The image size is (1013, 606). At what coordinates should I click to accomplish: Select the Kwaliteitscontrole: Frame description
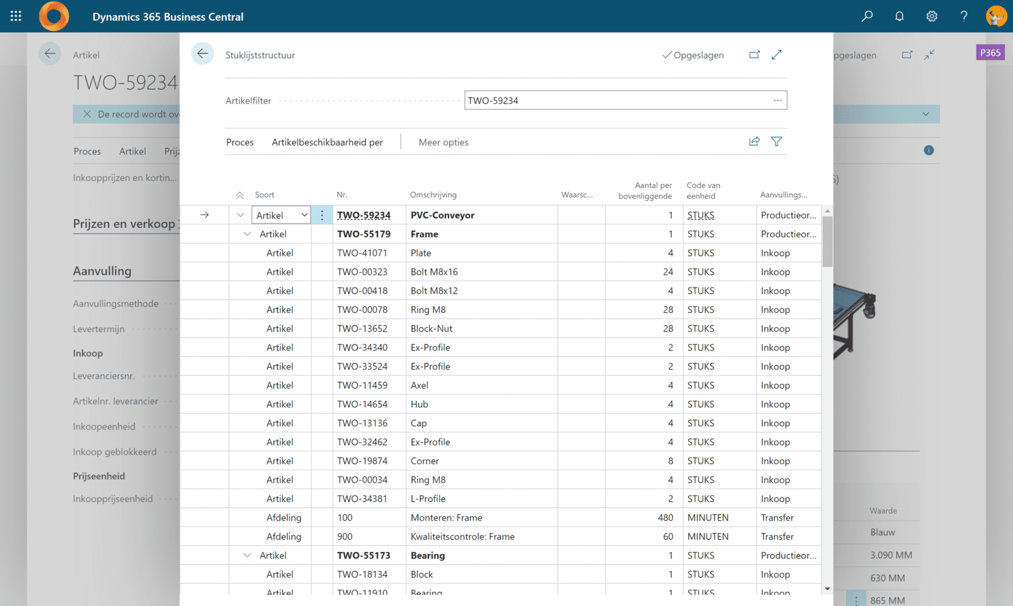click(x=482, y=537)
